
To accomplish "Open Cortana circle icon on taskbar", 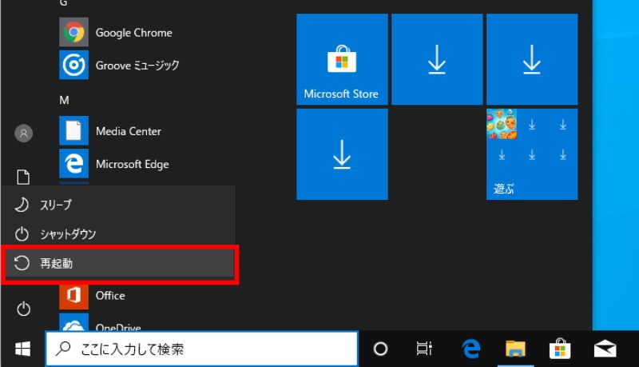I will coord(381,349).
